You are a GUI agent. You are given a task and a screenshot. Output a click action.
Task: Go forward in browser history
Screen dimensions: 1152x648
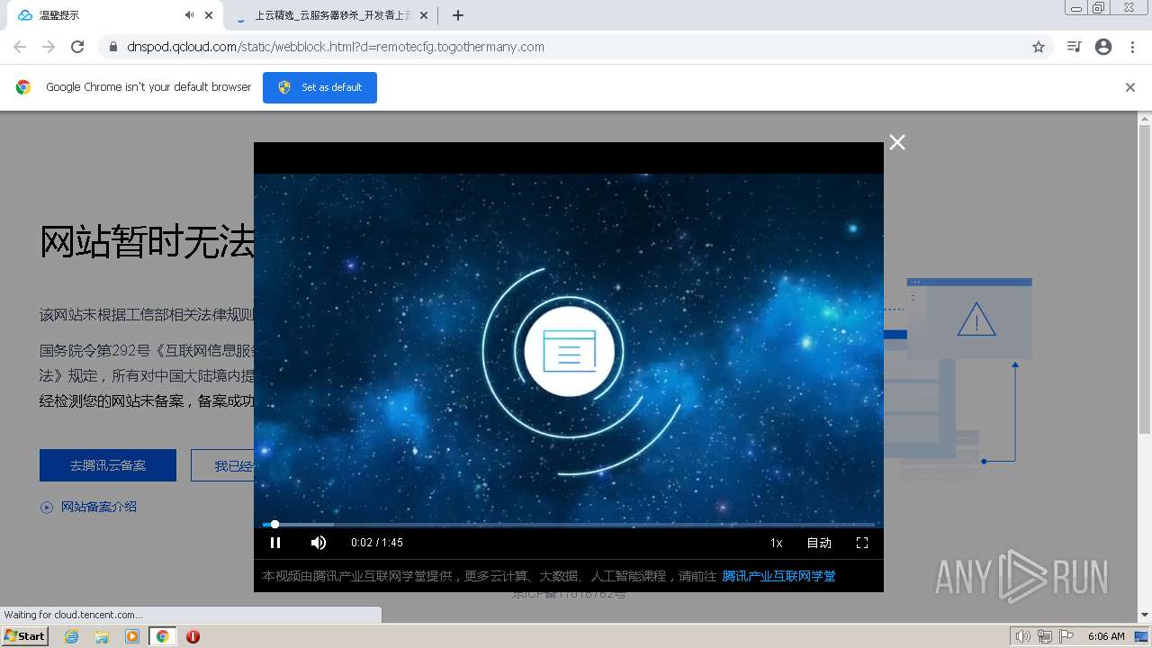[49, 47]
